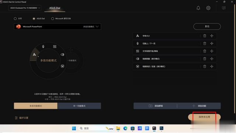The height and width of the screenshot is (133, 236).
Task: Switch to the single function mode tab
Action: pos(79,106)
